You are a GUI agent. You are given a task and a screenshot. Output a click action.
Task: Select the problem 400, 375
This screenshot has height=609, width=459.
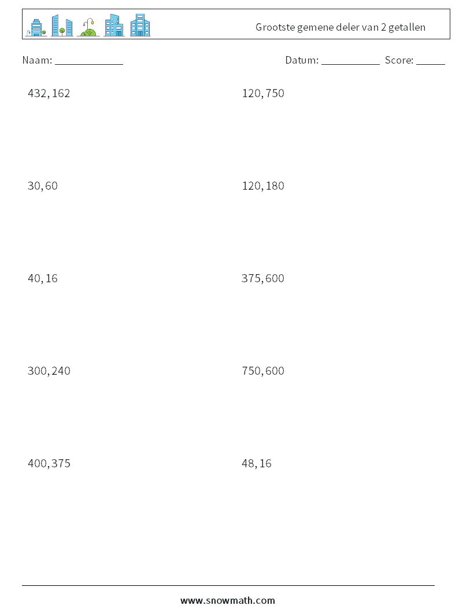pos(49,463)
